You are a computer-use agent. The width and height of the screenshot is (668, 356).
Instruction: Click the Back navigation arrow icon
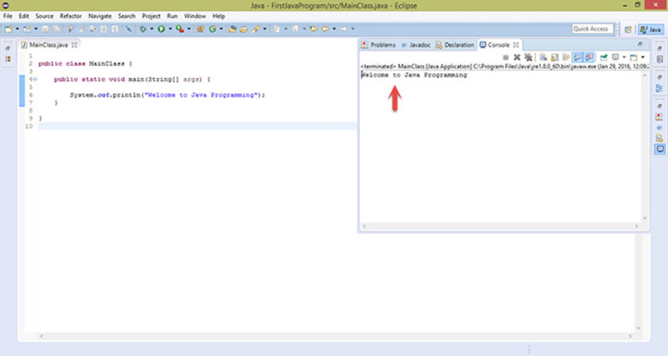(325, 29)
